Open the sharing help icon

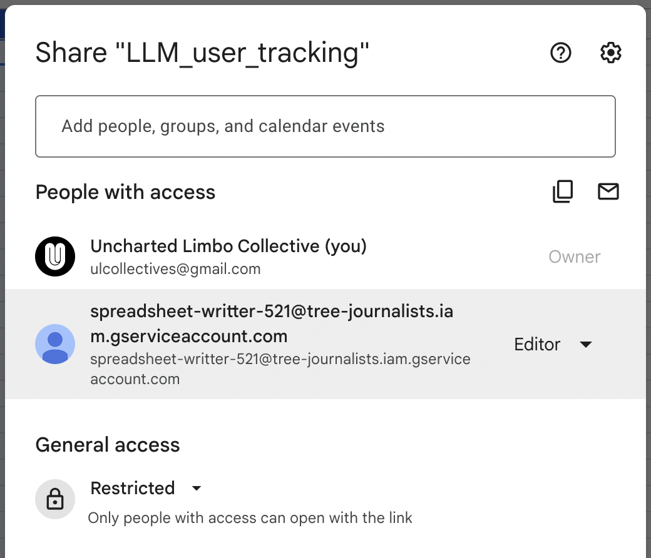point(560,53)
